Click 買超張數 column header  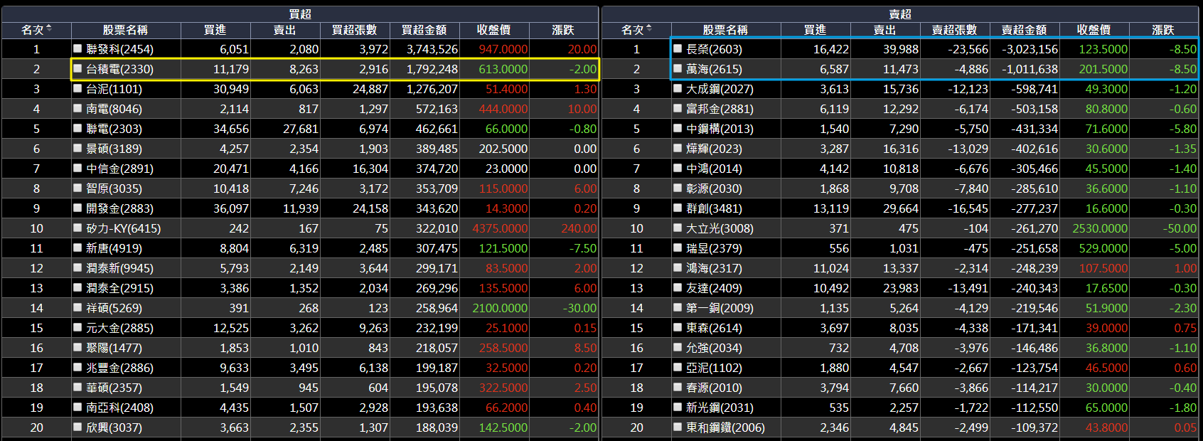point(355,30)
